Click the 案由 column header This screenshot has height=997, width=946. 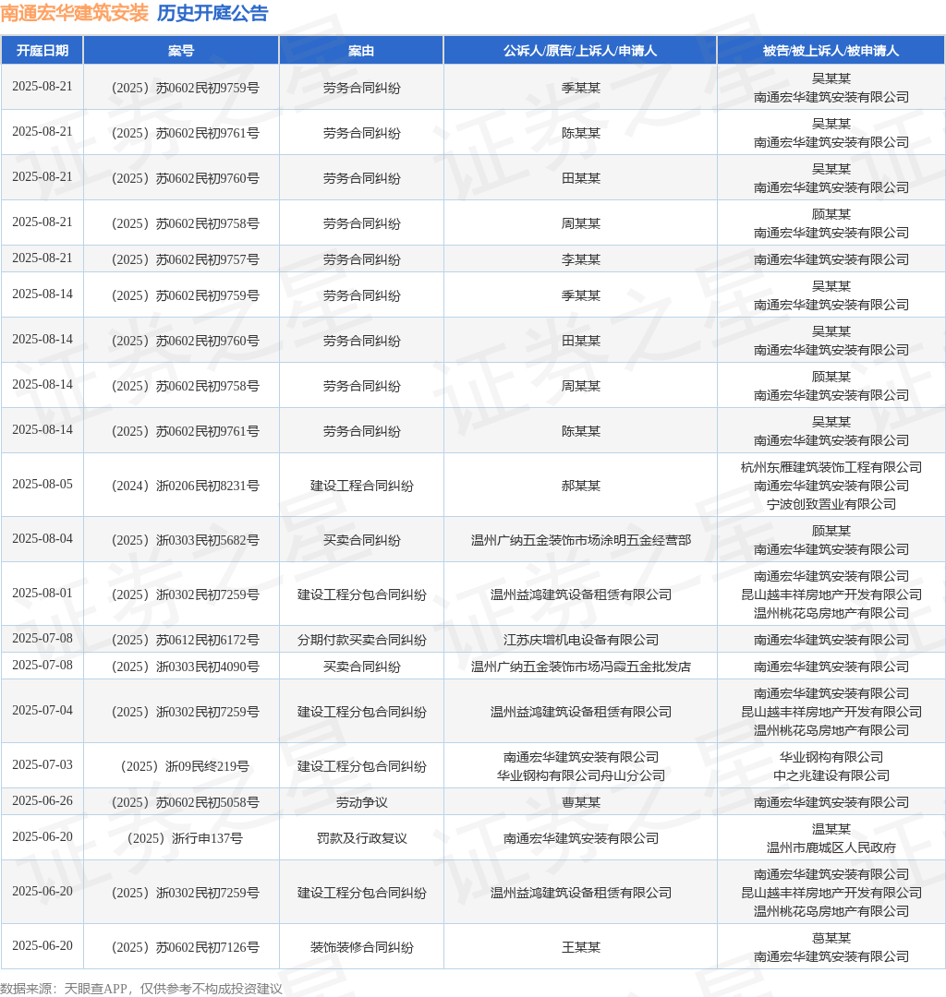point(360,51)
